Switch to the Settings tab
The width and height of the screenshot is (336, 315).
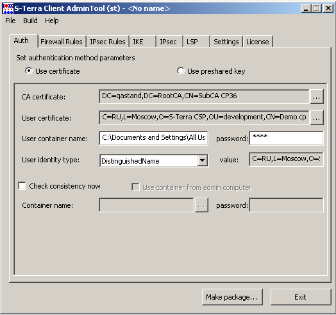click(x=226, y=42)
